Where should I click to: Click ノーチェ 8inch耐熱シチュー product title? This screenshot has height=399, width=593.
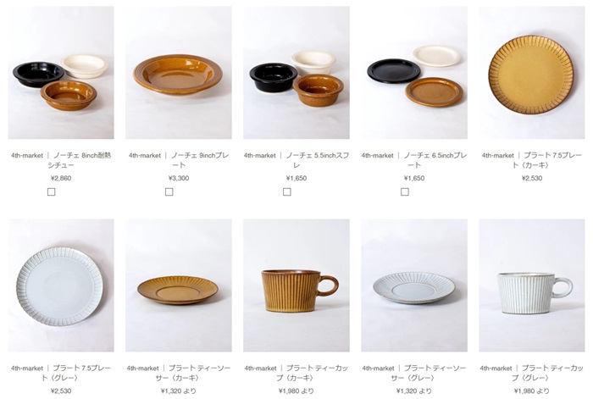(x=61, y=160)
